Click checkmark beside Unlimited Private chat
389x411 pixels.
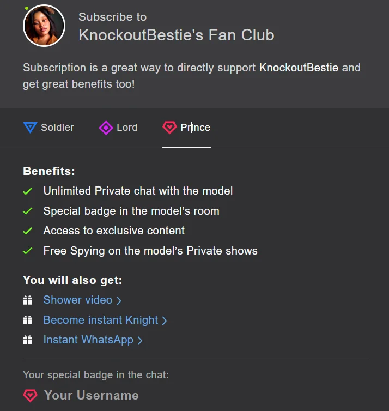28,191
